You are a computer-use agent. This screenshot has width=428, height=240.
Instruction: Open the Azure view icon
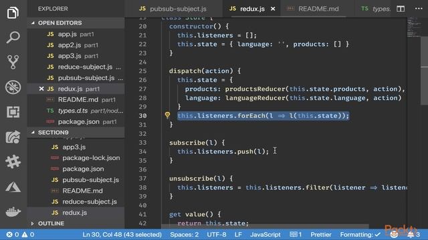point(13,187)
